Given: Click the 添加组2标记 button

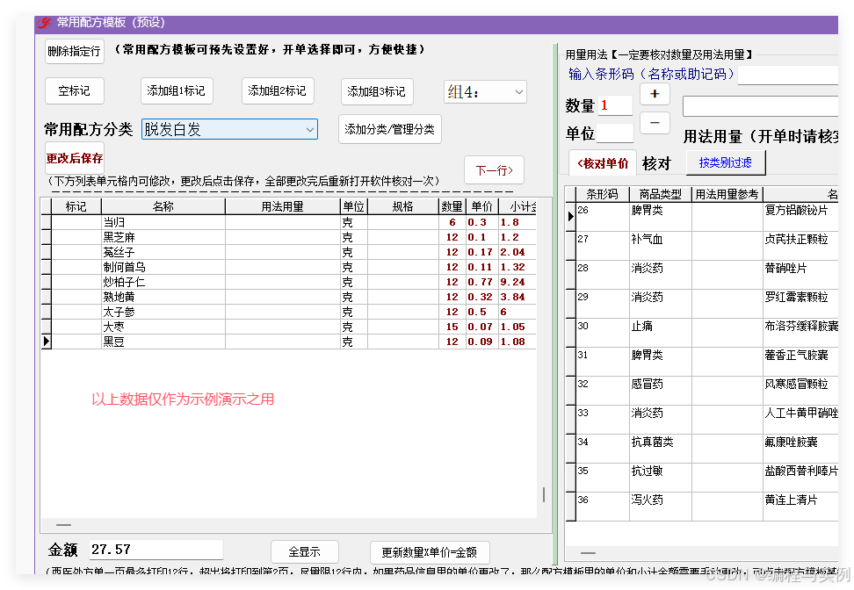Looking at the screenshot, I should tap(278, 91).
